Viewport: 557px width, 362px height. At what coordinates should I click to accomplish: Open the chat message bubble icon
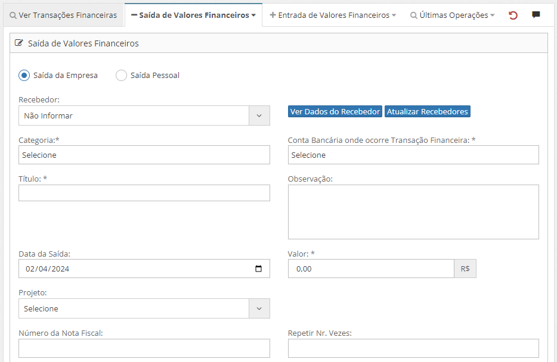pyautogui.click(x=536, y=15)
